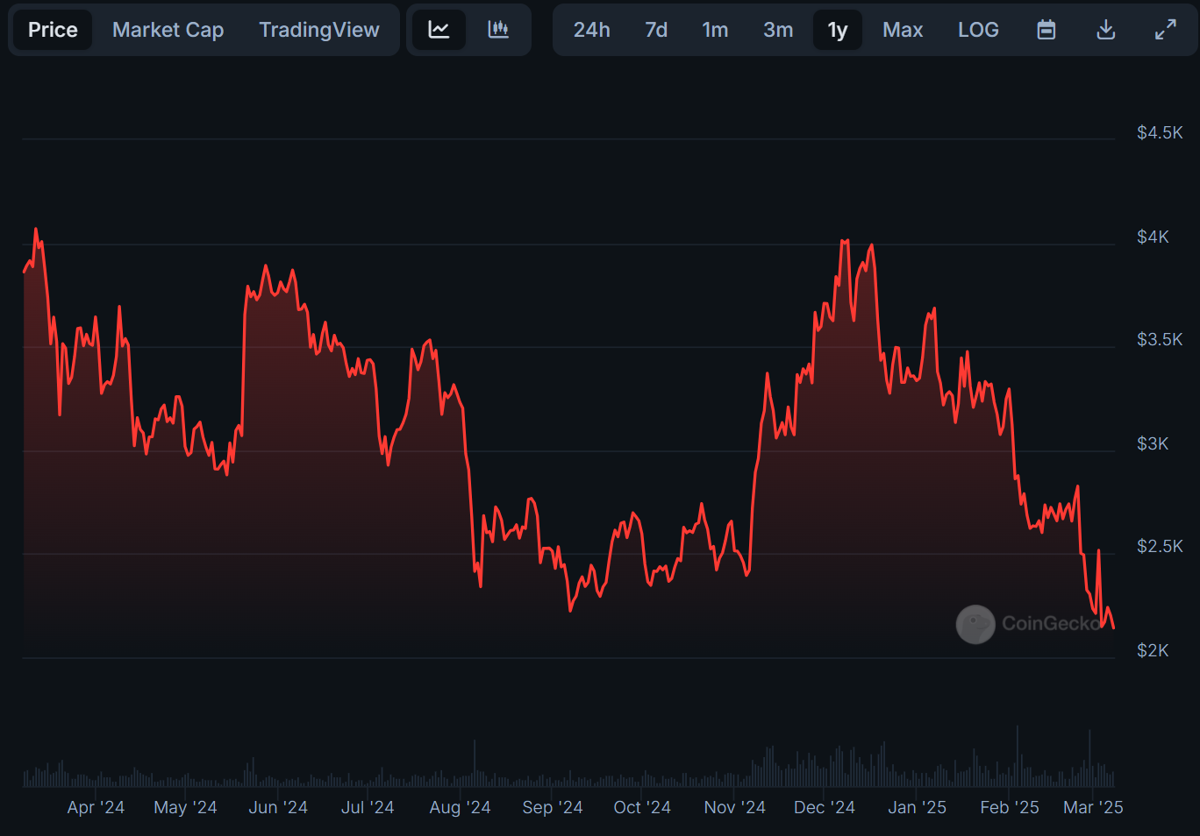The image size is (1200, 836).
Task: Toggle LOG scale on chart
Action: 978,30
